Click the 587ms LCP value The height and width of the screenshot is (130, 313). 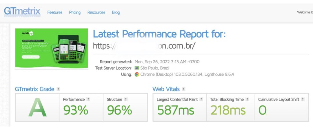click(x=176, y=110)
